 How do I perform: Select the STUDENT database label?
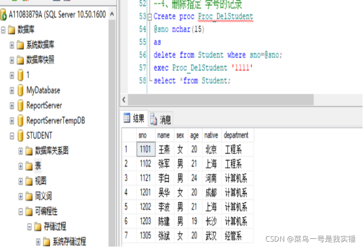[x=39, y=136]
